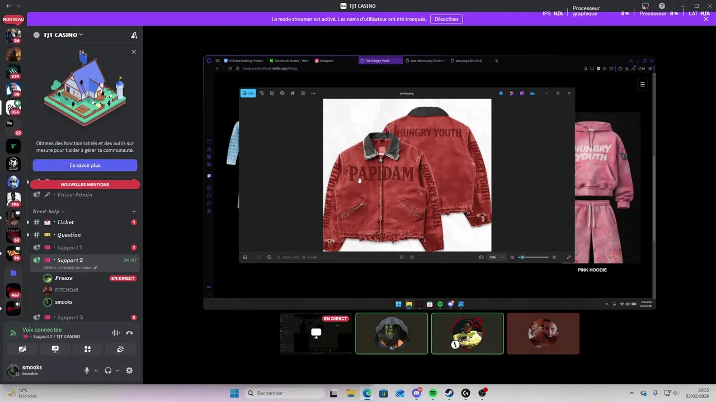Select yellow jacket avatar participant tile

467,333
